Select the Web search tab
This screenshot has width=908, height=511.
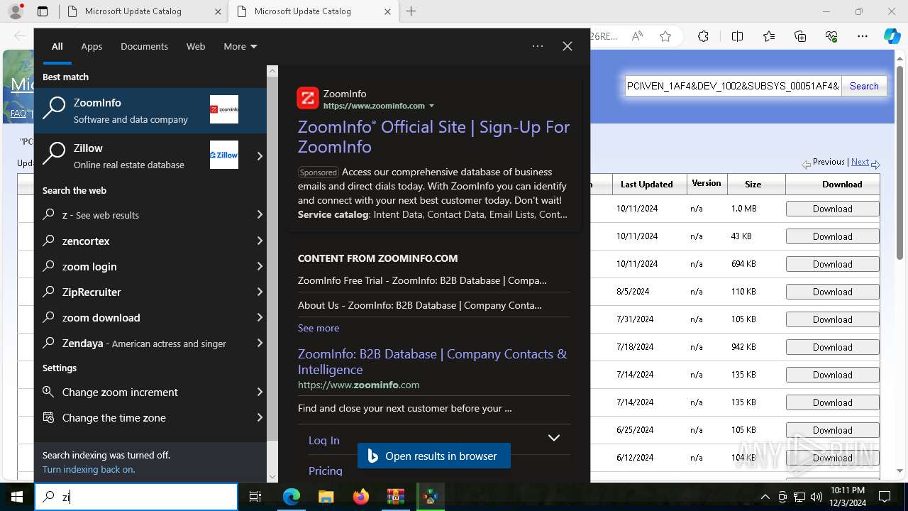[196, 46]
